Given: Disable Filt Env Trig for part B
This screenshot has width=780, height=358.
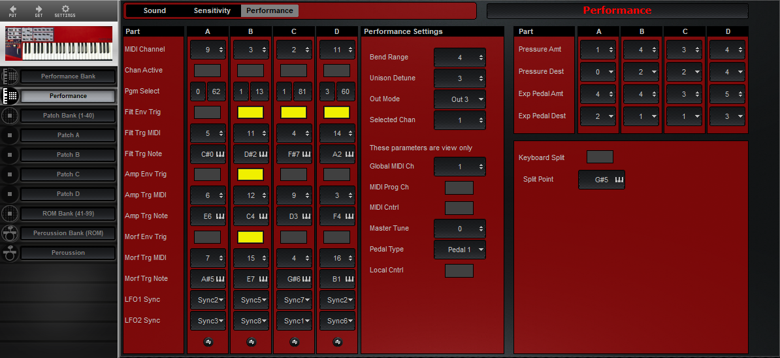Looking at the screenshot, I should pyautogui.click(x=250, y=112).
